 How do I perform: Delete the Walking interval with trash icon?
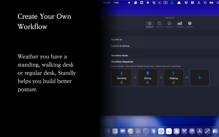tap(173, 83)
